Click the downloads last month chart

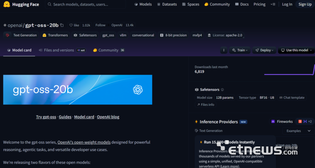pos(289,70)
